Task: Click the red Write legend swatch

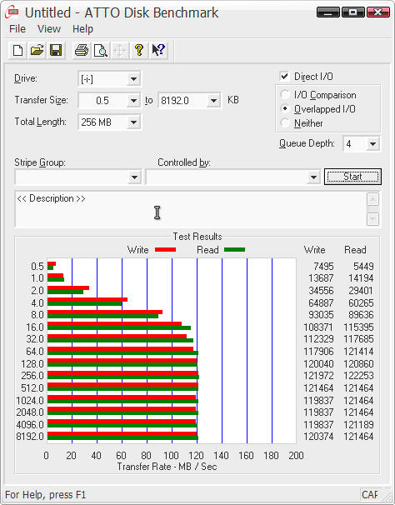Action: click(165, 250)
